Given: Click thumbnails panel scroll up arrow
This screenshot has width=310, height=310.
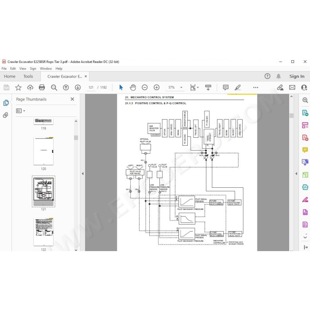Looking at the screenshot, I should tap(76, 121).
